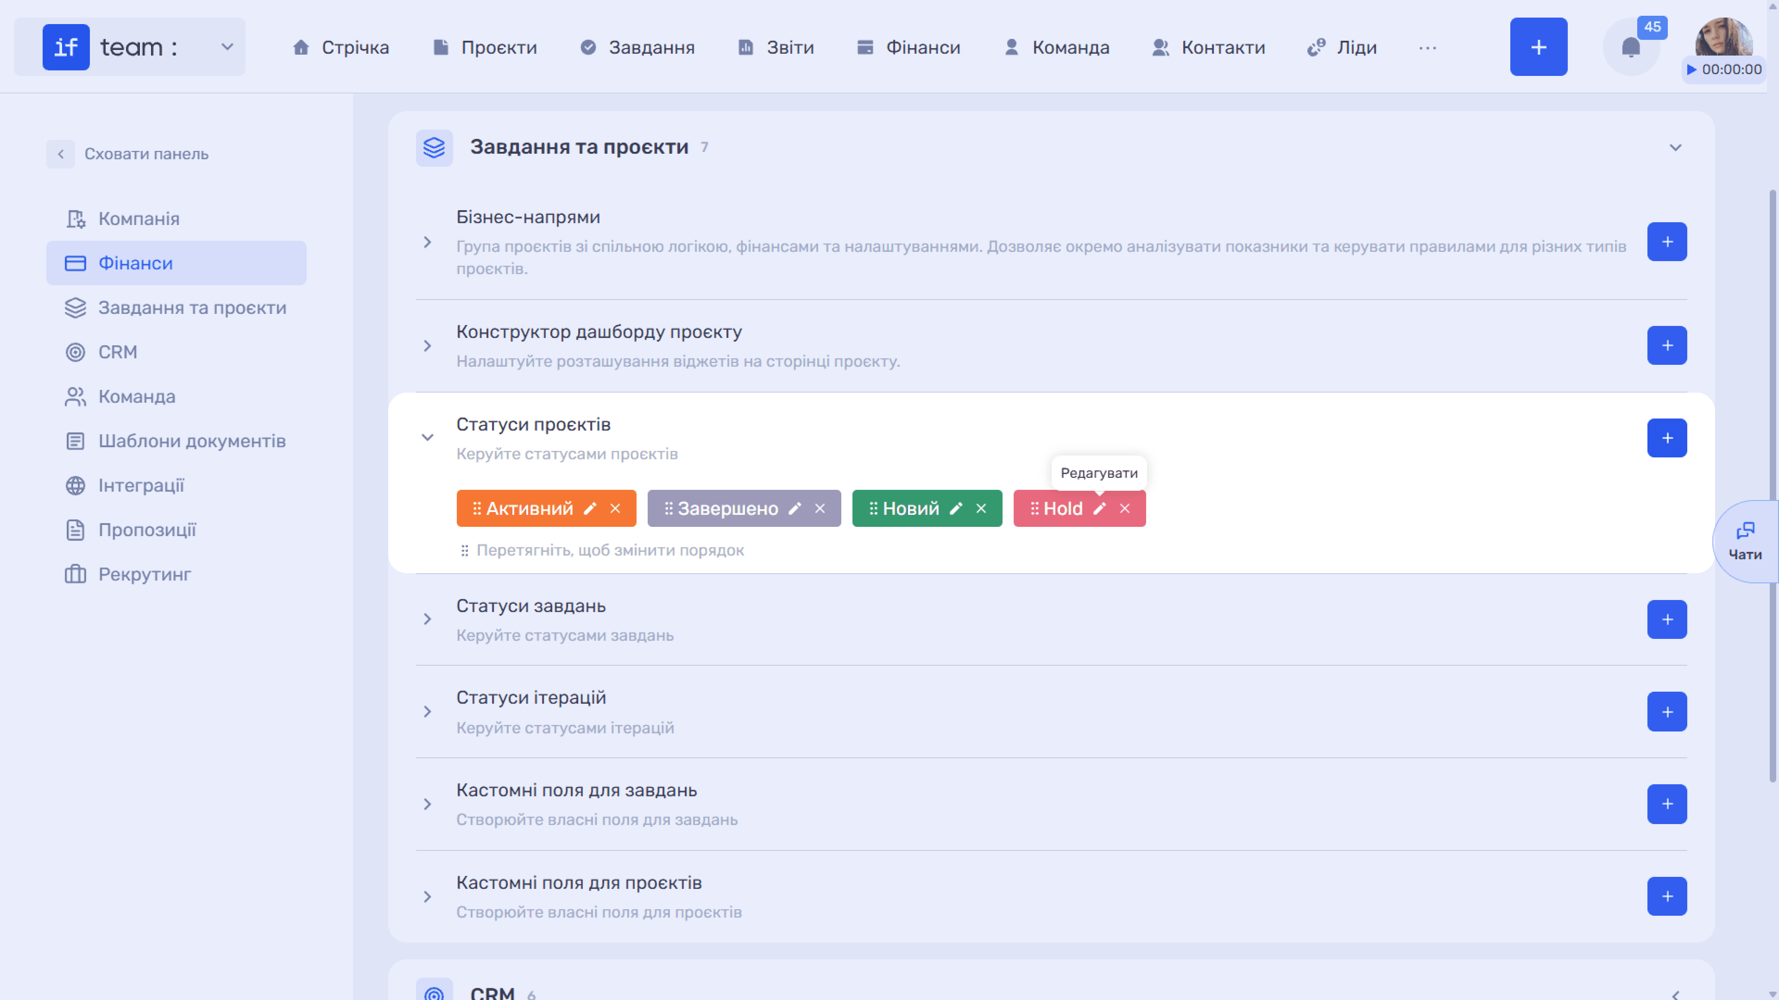Select Фінанси in the settings sidebar
1779x1000 pixels.
point(176,263)
